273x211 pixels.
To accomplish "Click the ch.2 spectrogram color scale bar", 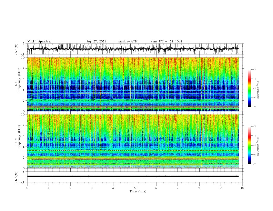I will pos(249,145).
